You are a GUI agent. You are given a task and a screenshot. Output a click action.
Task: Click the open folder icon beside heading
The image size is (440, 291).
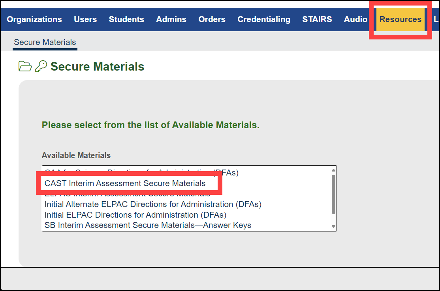(25, 66)
